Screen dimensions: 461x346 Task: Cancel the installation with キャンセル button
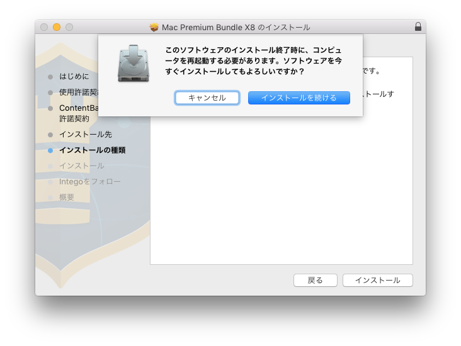tap(207, 98)
